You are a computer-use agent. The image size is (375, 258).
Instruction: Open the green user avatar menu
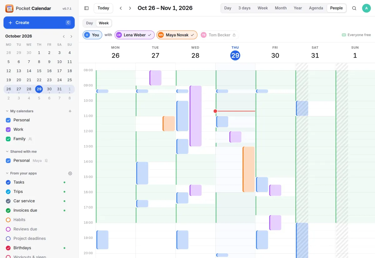[x=366, y=8]
